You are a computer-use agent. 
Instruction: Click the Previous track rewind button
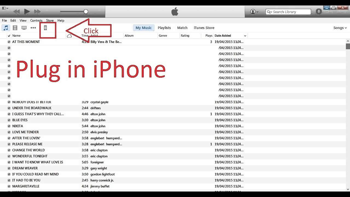(16, 12)
